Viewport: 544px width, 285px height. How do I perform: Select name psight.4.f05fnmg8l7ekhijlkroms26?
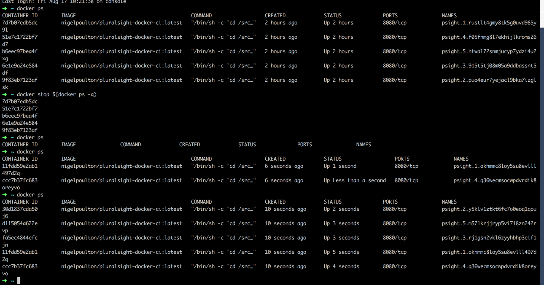[x=489, y=37]
